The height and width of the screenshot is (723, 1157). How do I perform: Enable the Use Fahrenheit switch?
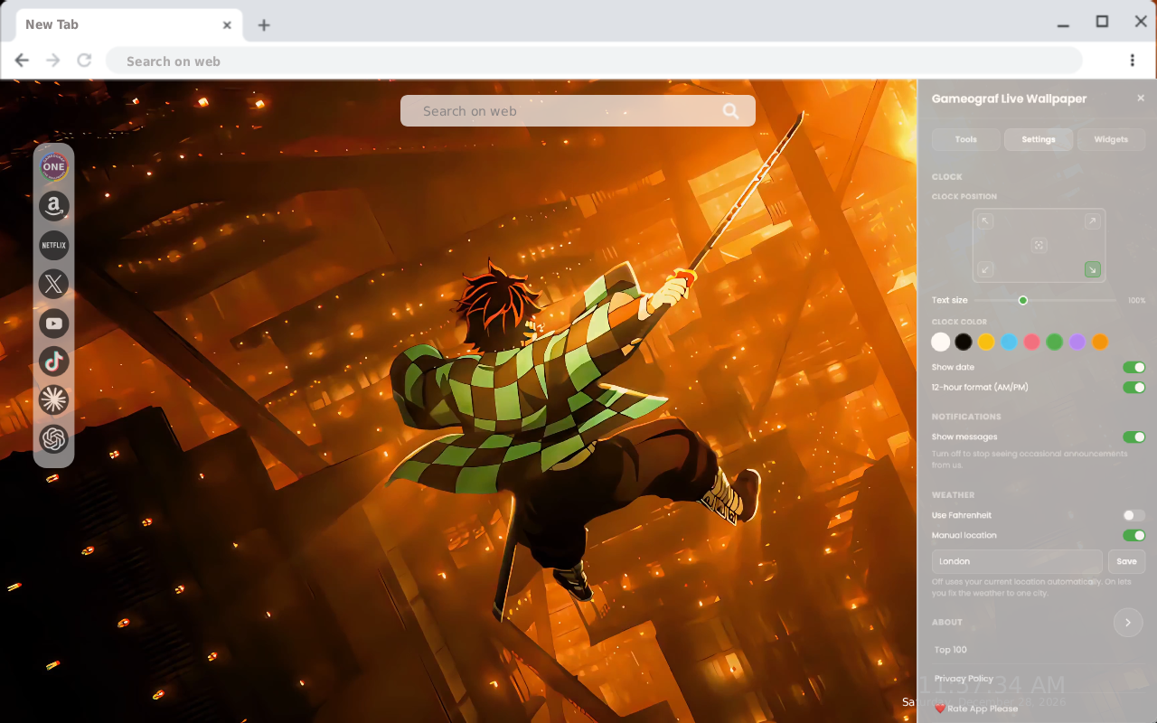pos(1133,515)
